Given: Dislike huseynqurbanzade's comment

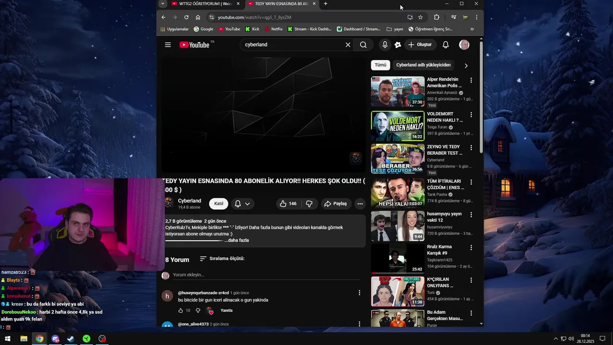Looking at the screenshot, I should pos(198,310).
